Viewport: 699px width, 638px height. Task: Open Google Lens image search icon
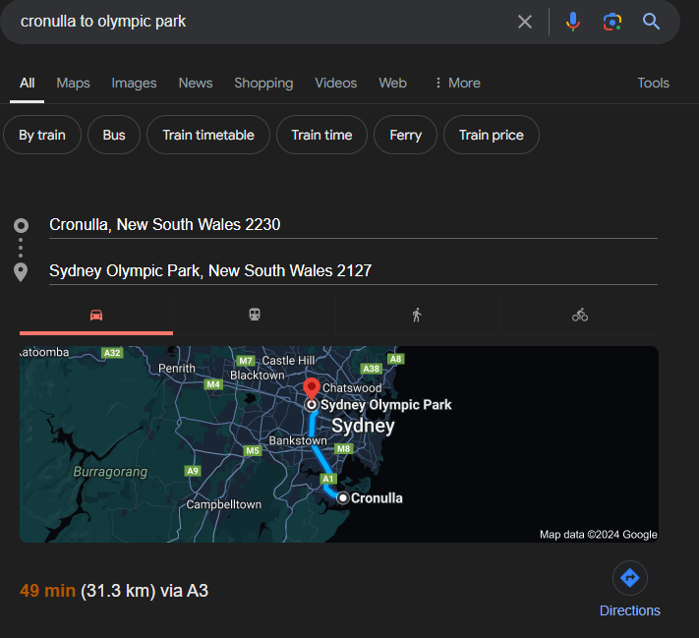(612, 22)
